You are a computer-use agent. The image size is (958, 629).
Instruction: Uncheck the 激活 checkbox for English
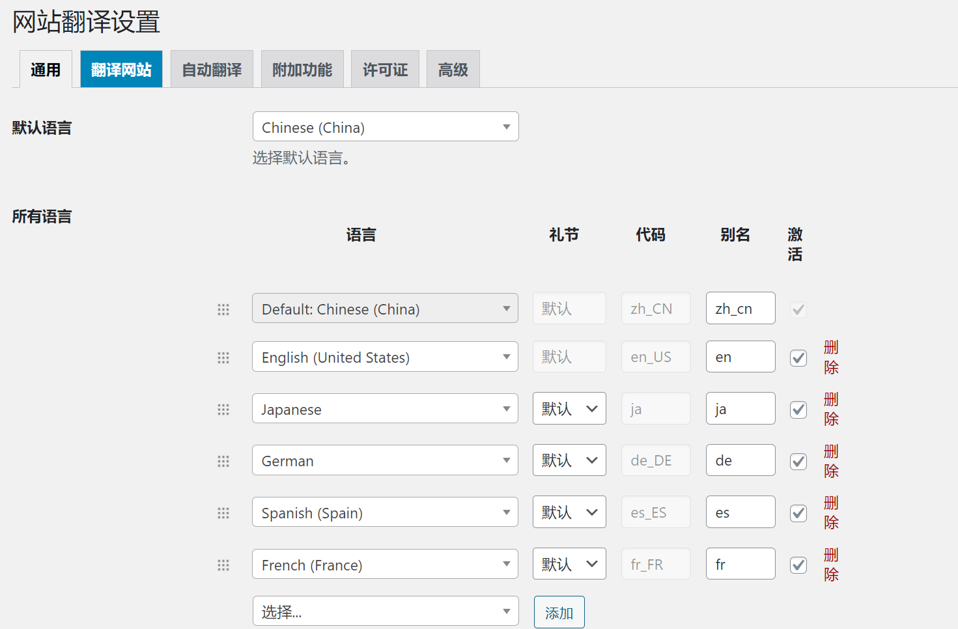798,357
